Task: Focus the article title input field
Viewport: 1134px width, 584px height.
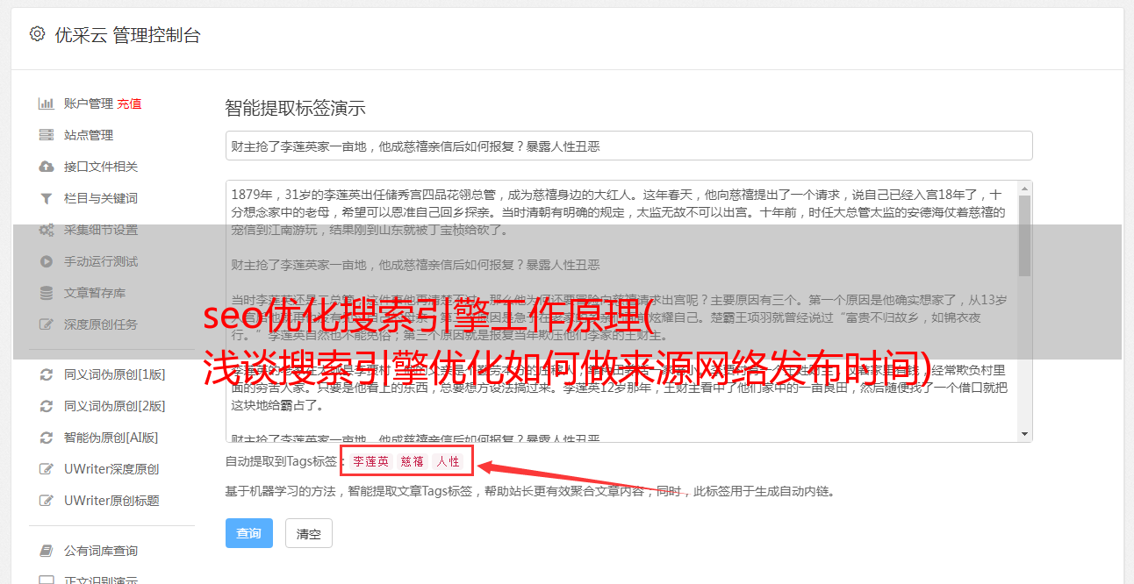Action: [628, 146]
